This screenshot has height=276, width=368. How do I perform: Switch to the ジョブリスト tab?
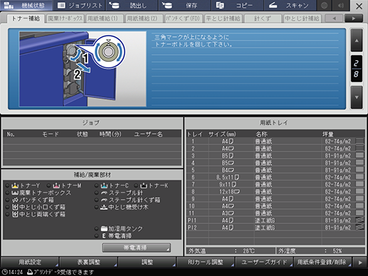(x=79, y=6)
